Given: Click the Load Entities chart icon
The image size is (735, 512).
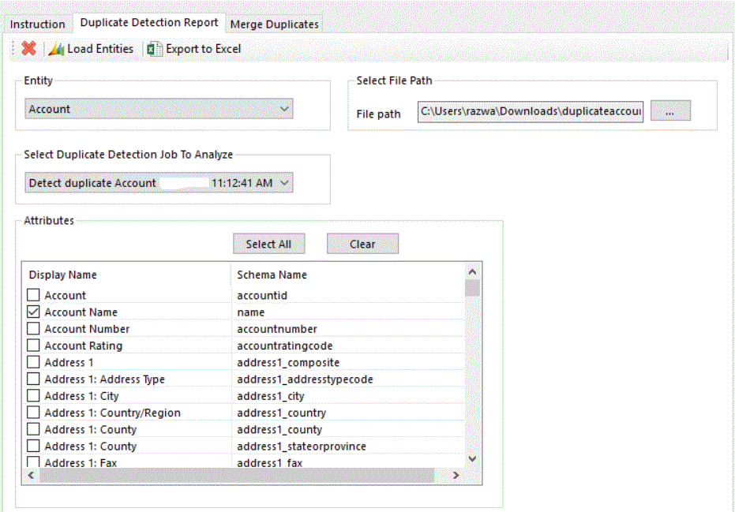Looking at the screenshot, I should pos(56,49).
